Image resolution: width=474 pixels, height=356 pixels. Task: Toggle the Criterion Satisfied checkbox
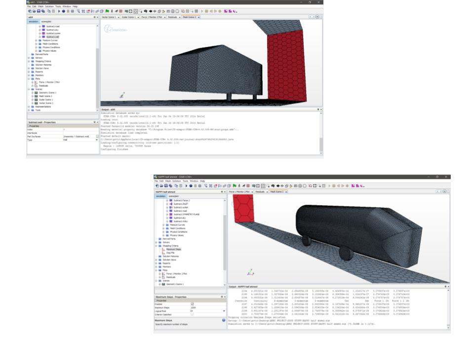tap(193, 314)
